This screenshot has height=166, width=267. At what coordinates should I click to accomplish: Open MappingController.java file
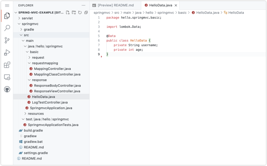51,69
